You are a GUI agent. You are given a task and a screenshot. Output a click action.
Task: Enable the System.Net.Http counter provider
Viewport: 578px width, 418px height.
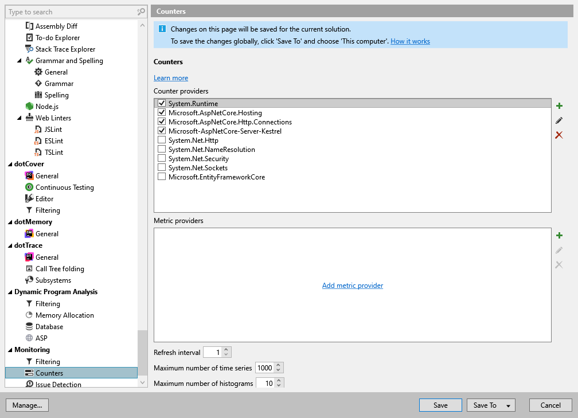tap(161, 140)
